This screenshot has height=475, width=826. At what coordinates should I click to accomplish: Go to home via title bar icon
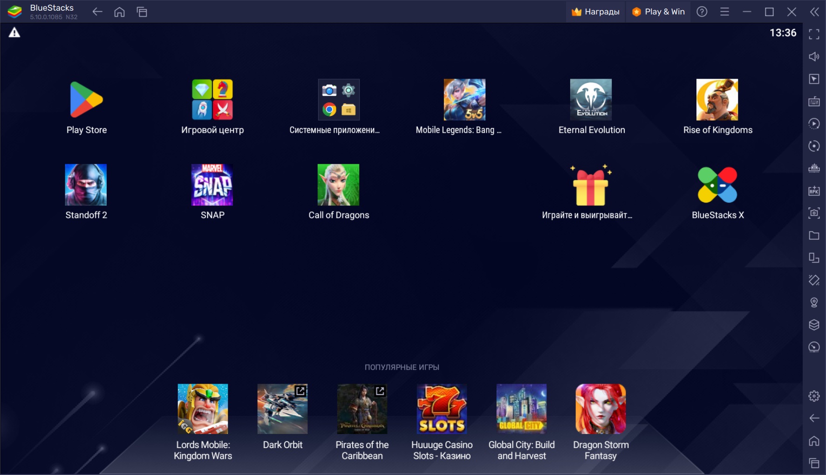[120, 12]
